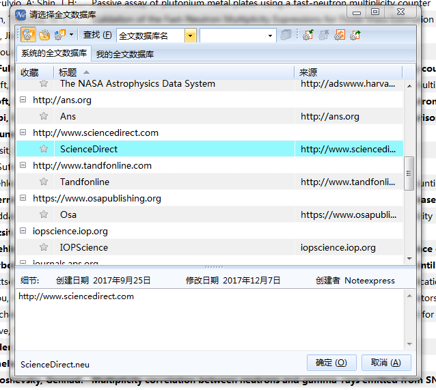Cancel with the 取消 (A) button
Viewport: 436px width, 390px height.
click(x=386, y=363)
